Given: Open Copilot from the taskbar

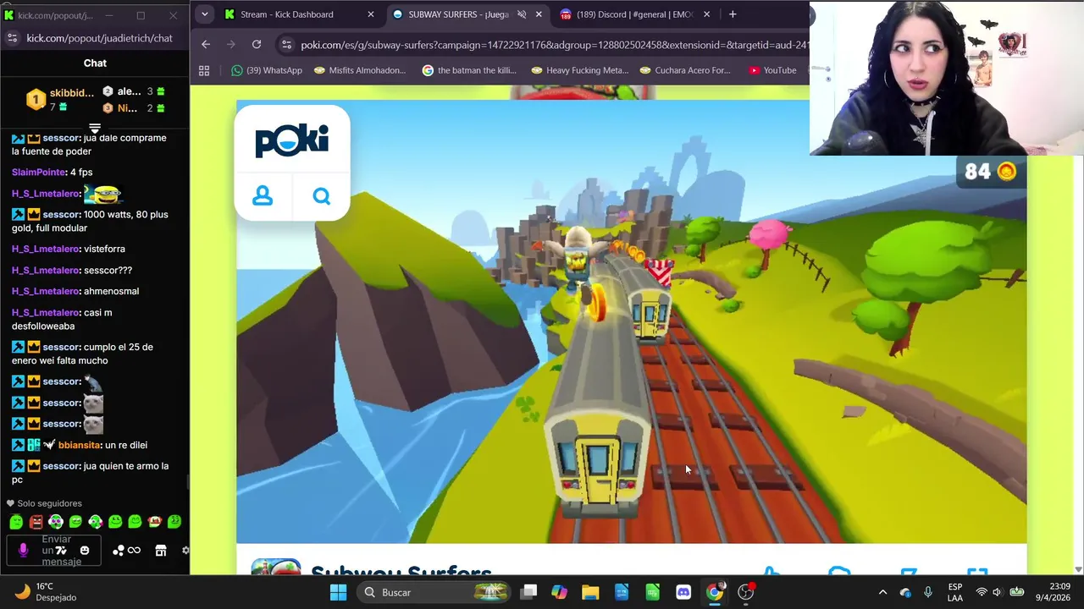Looking at the screenshot, I should tap(559, 592).
